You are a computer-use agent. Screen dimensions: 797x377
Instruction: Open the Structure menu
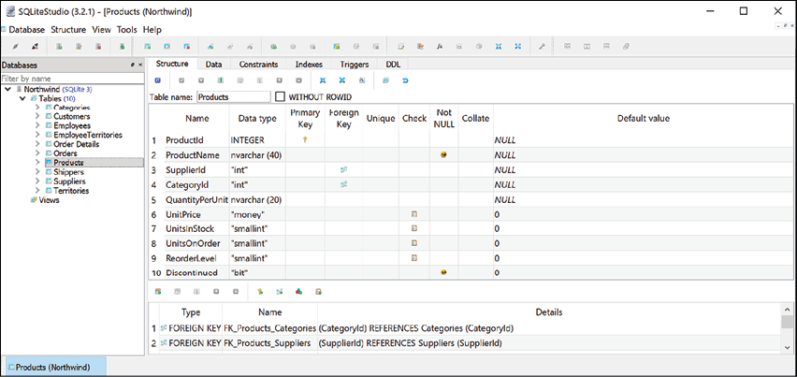click(x=68, y=30)
